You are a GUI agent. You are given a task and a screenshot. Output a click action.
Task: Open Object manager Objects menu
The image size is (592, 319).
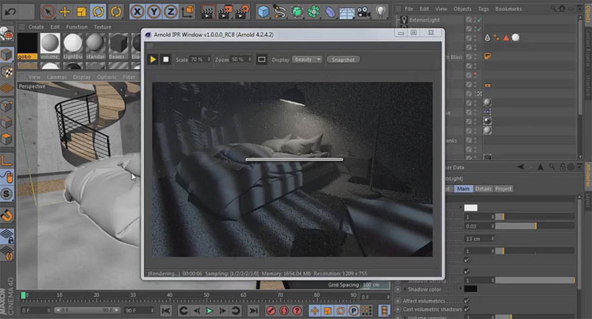pos(462,9)
